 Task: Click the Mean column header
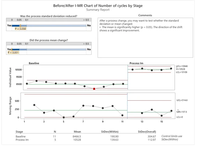click(x=77, y=132)
